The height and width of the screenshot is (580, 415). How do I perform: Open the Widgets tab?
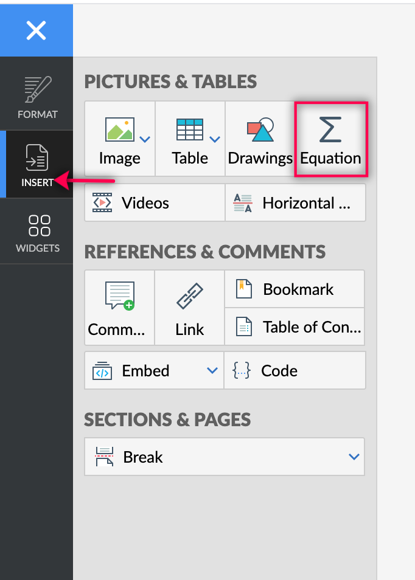pos(37,232)
